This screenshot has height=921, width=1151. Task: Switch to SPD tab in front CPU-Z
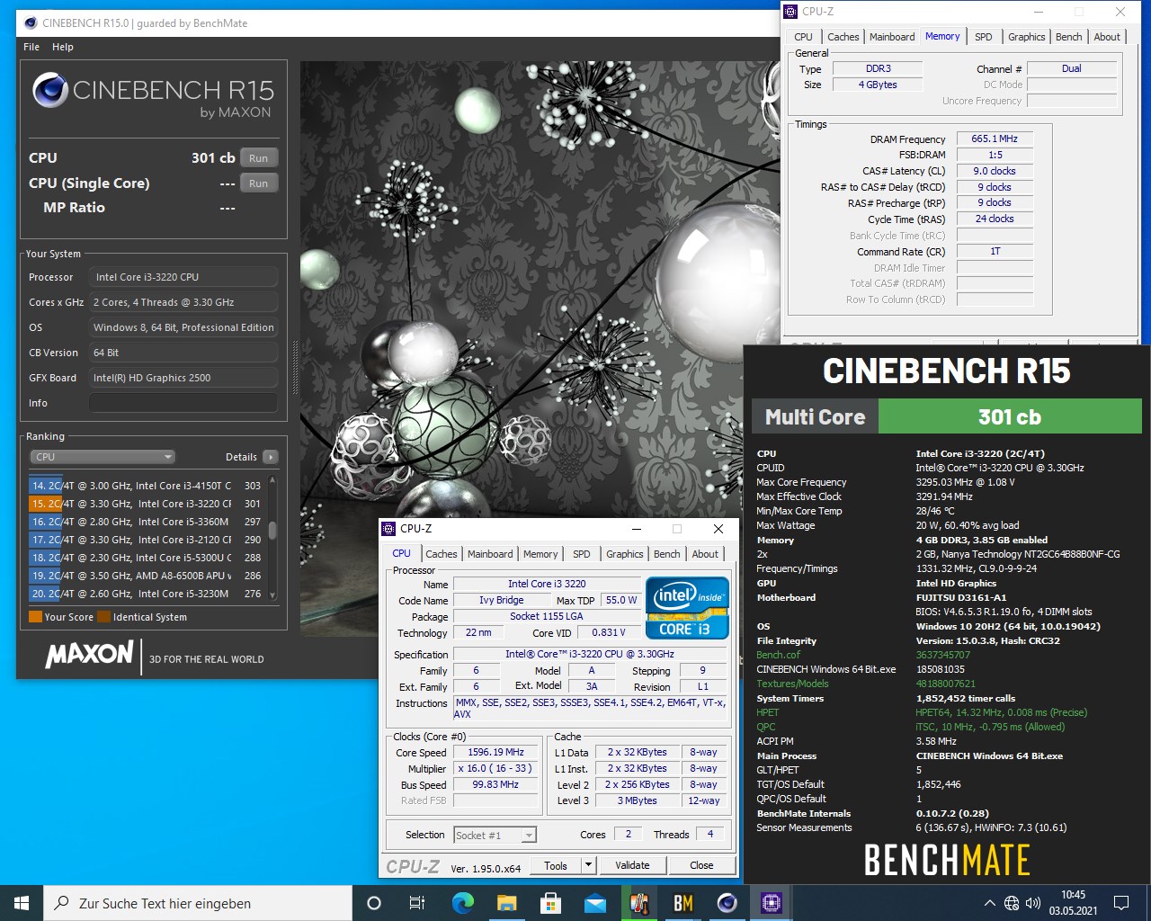point(582,554)
